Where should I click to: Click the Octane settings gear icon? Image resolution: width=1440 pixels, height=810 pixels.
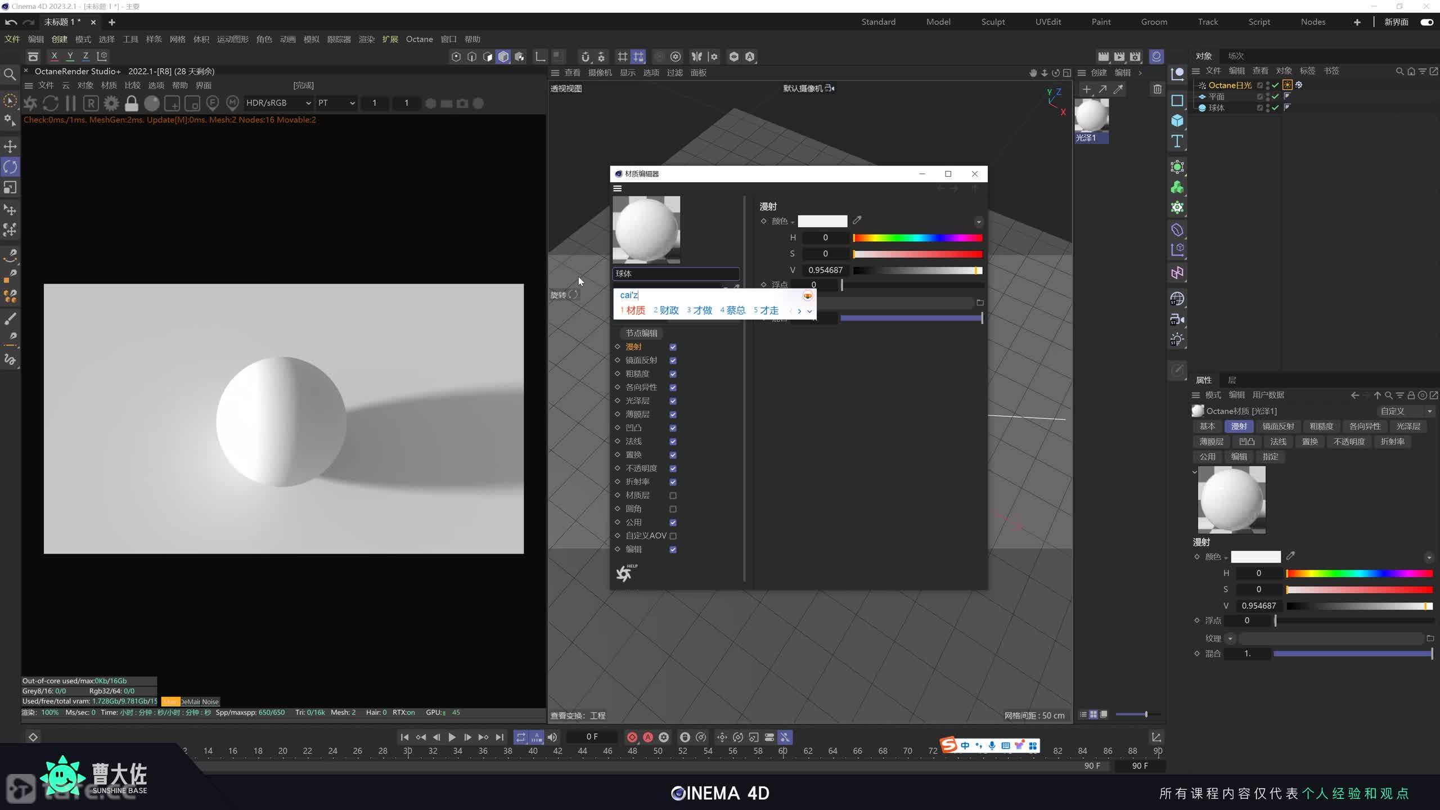coord(111,103)
